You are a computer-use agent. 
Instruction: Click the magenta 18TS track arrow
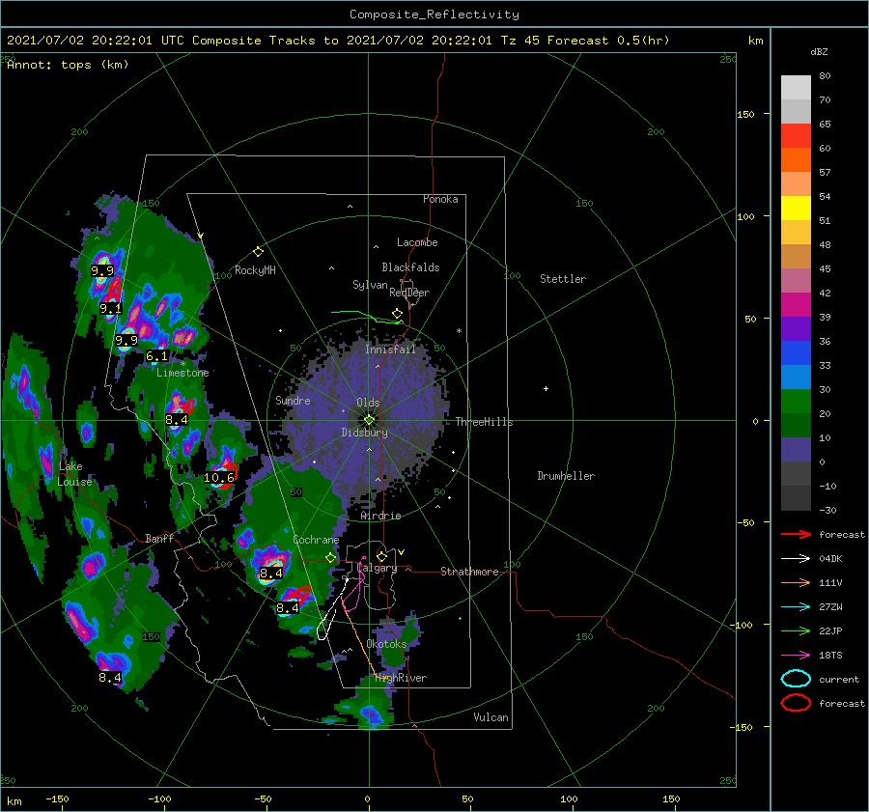[796, 656]
